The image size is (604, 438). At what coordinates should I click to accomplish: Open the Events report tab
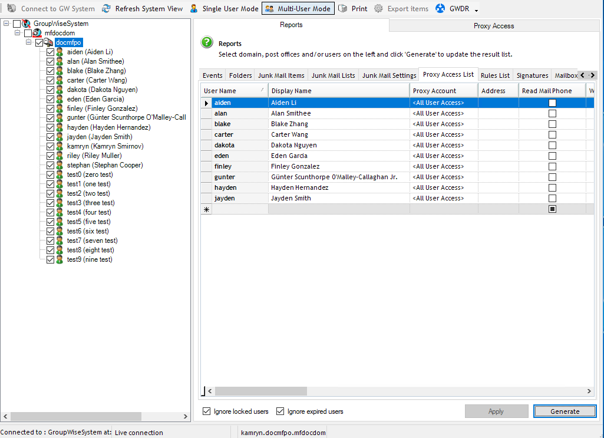pyautogui.click(x=212, y=75)
